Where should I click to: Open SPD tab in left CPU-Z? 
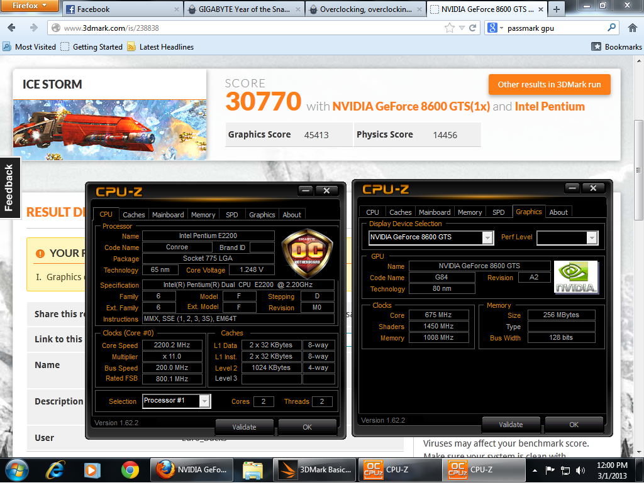(x=231, y=215)
